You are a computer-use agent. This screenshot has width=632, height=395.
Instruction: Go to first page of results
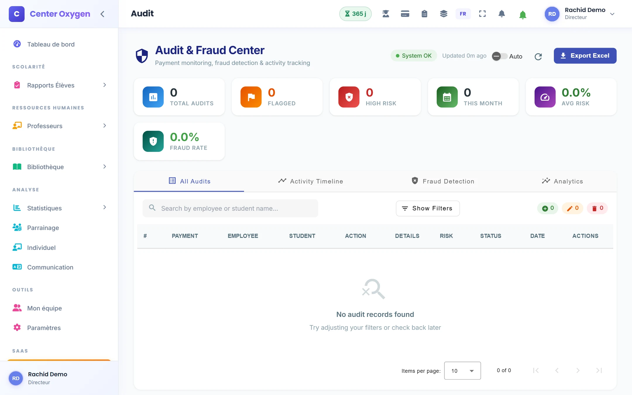coord(536,370)
